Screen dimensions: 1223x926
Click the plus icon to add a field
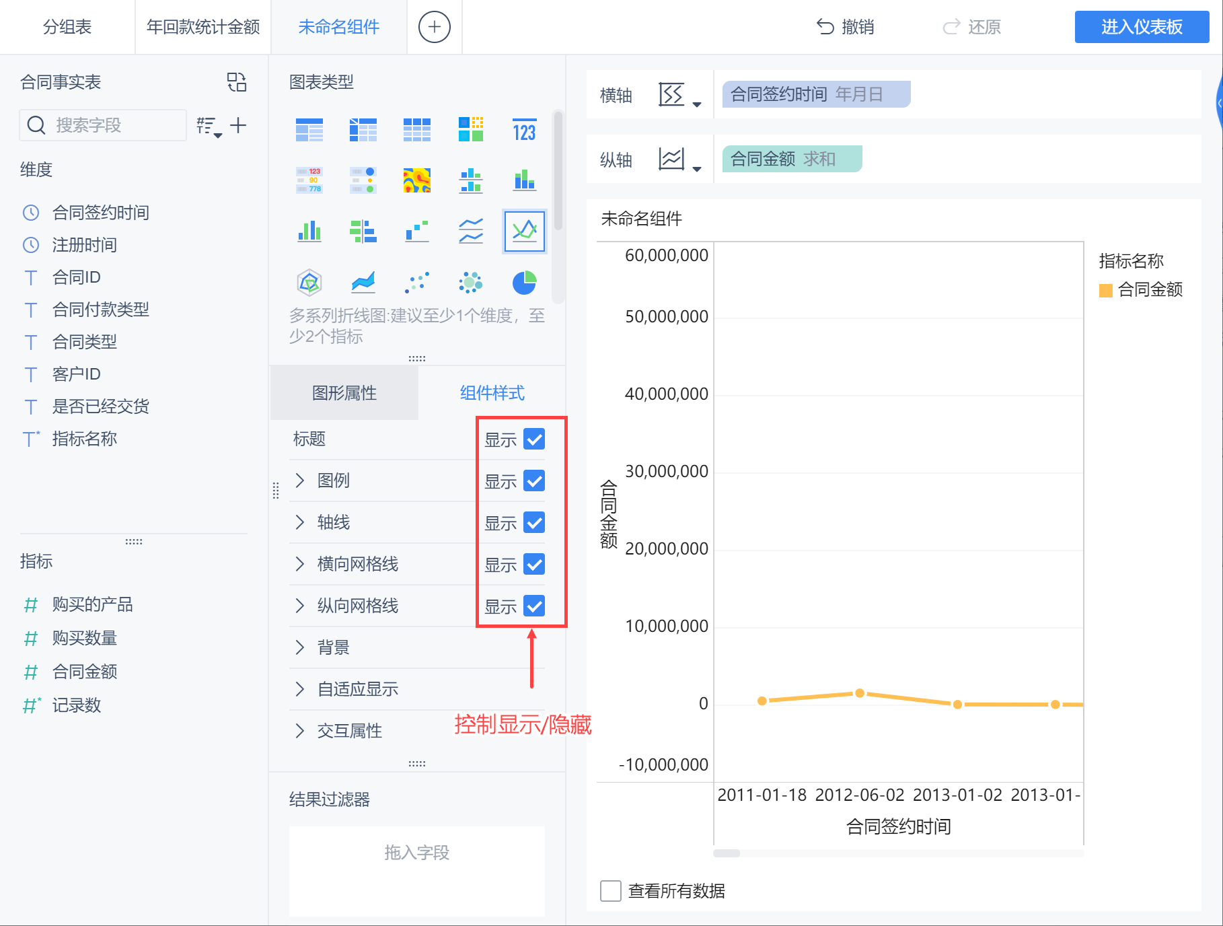pos(238,125)
